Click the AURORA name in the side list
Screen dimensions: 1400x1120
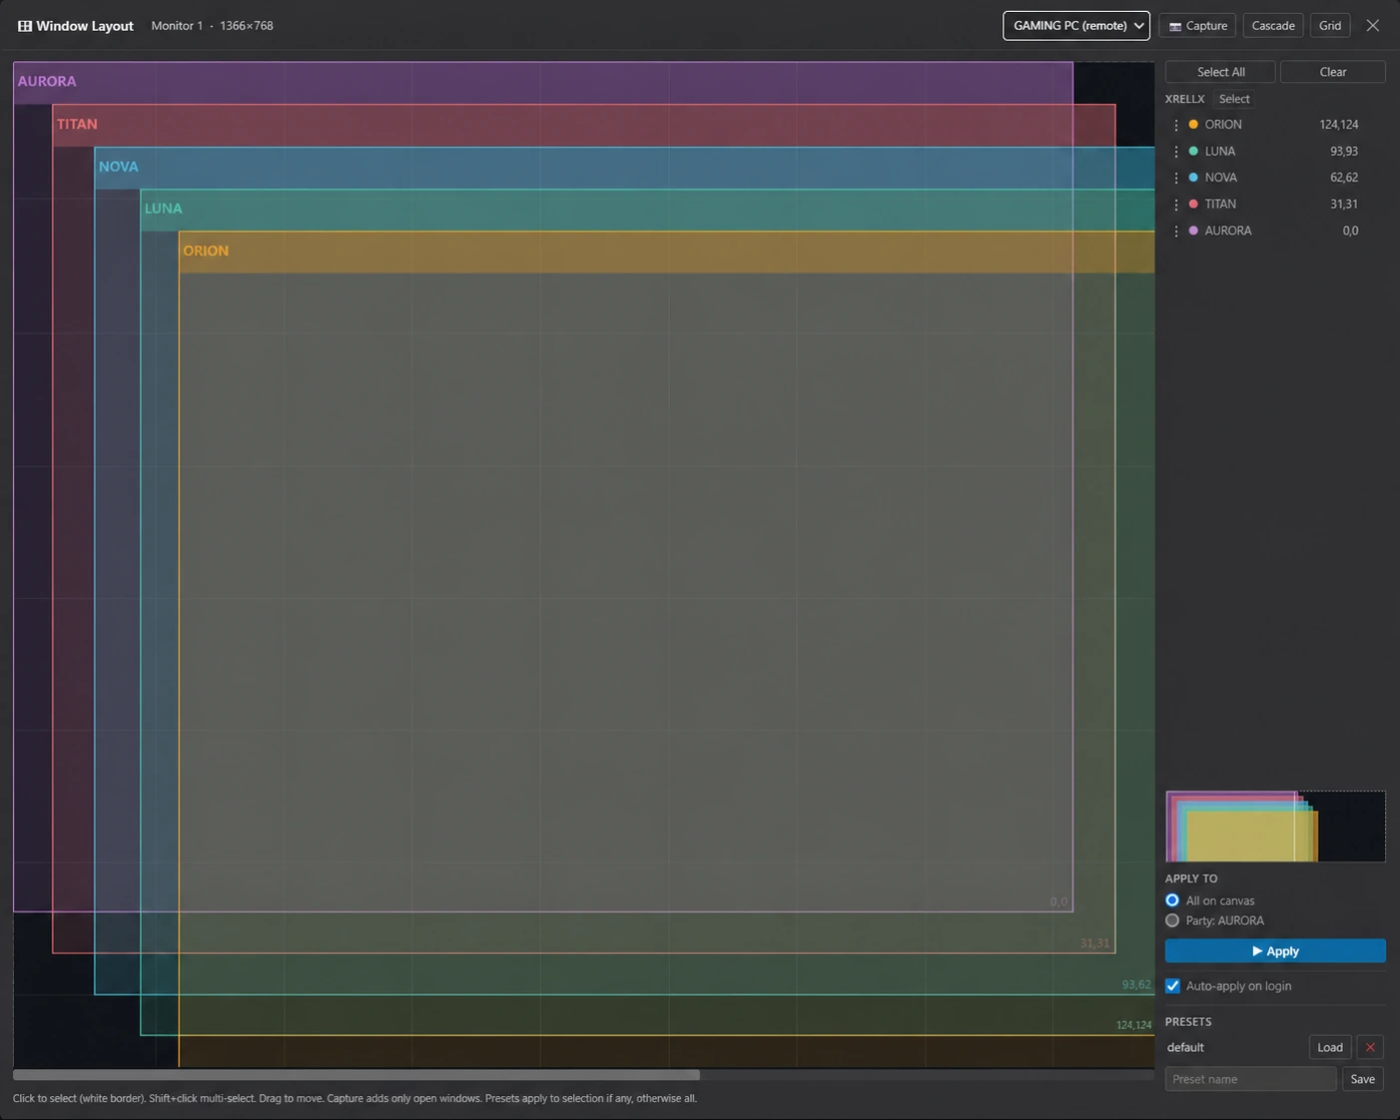click(x=1228, y=231)
